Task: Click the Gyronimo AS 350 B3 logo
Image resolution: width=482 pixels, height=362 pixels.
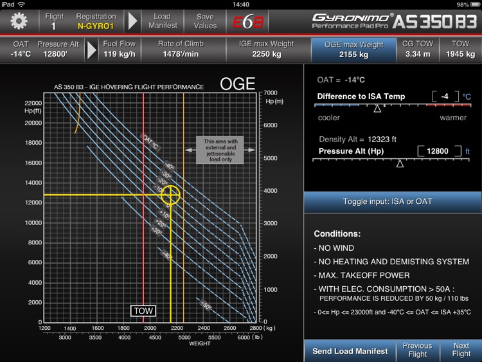Action: [x=394, y=21]
